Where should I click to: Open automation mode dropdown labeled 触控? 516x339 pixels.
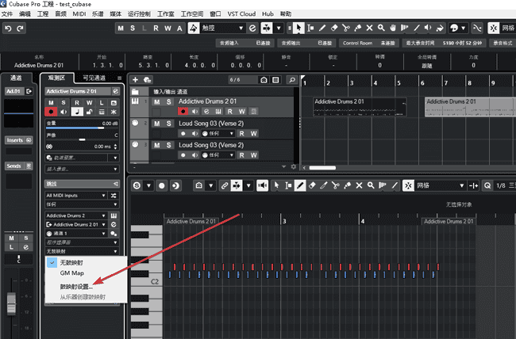click(222, 29)
